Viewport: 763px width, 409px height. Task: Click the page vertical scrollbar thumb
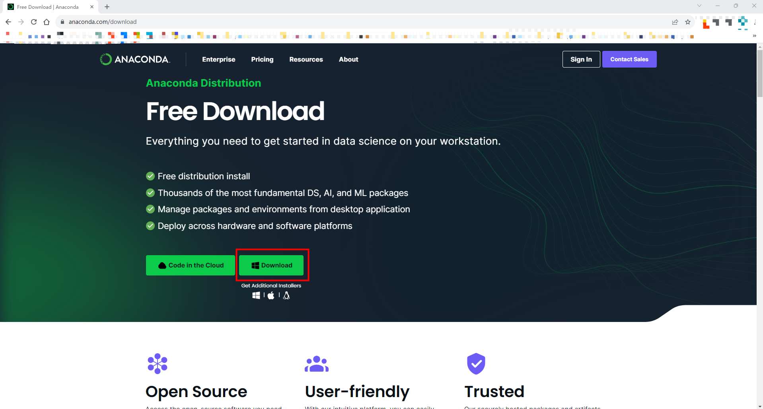760,74
